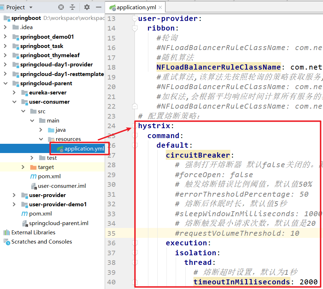The image size is (323, 289).
Task: Collapse all using the Project toolbar icon
Action: 72,7
